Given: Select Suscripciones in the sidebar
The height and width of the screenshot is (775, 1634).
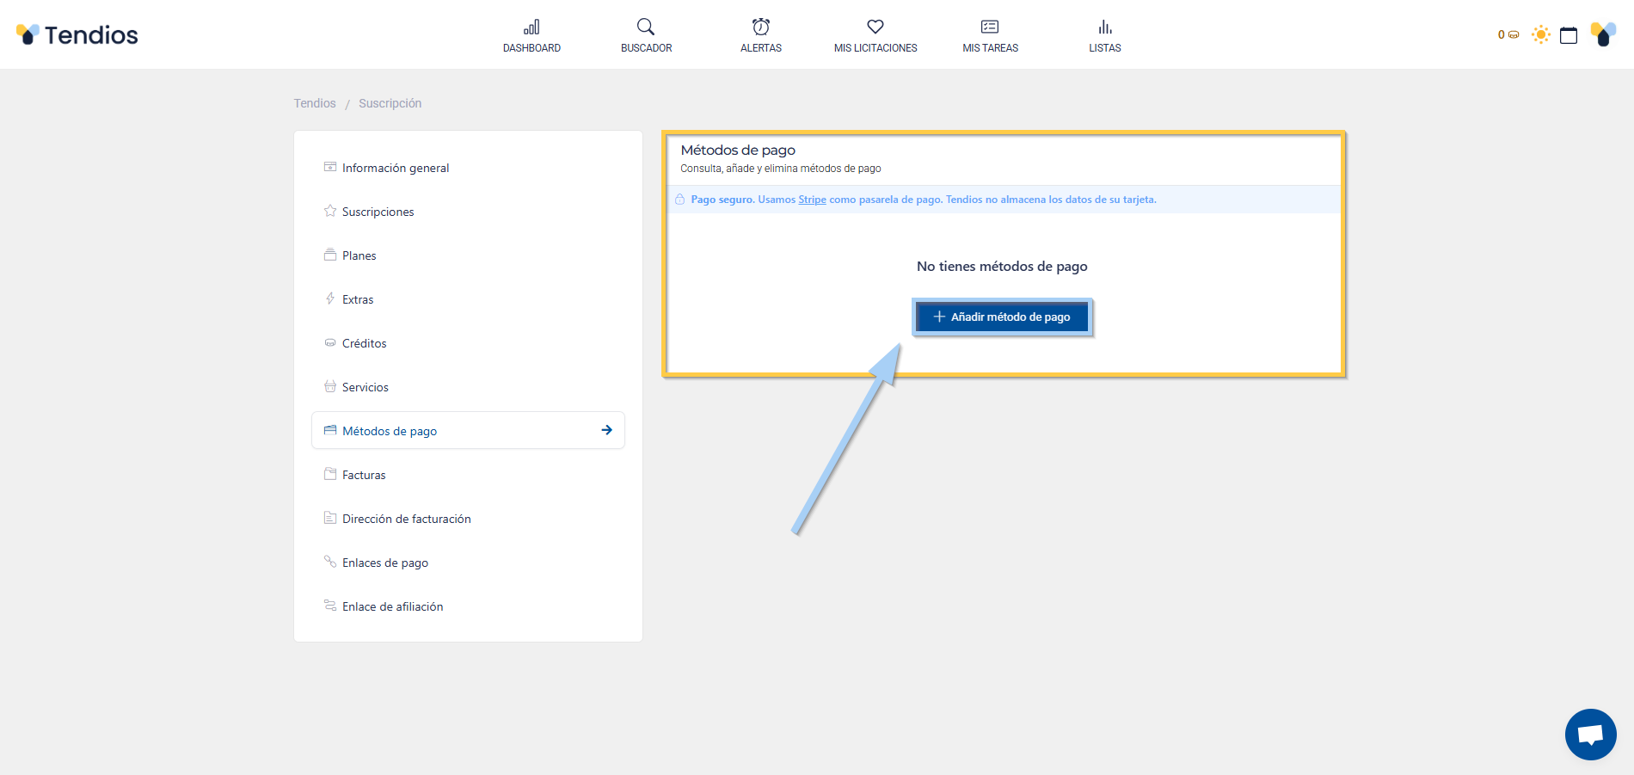Looking at the screenshot, I should tap(378, 212).
